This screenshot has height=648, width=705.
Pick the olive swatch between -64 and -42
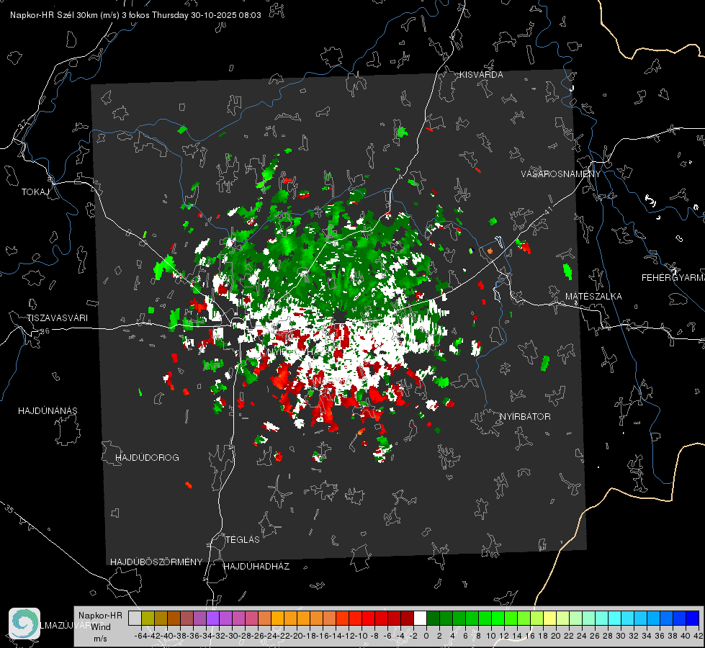point(148,618)
